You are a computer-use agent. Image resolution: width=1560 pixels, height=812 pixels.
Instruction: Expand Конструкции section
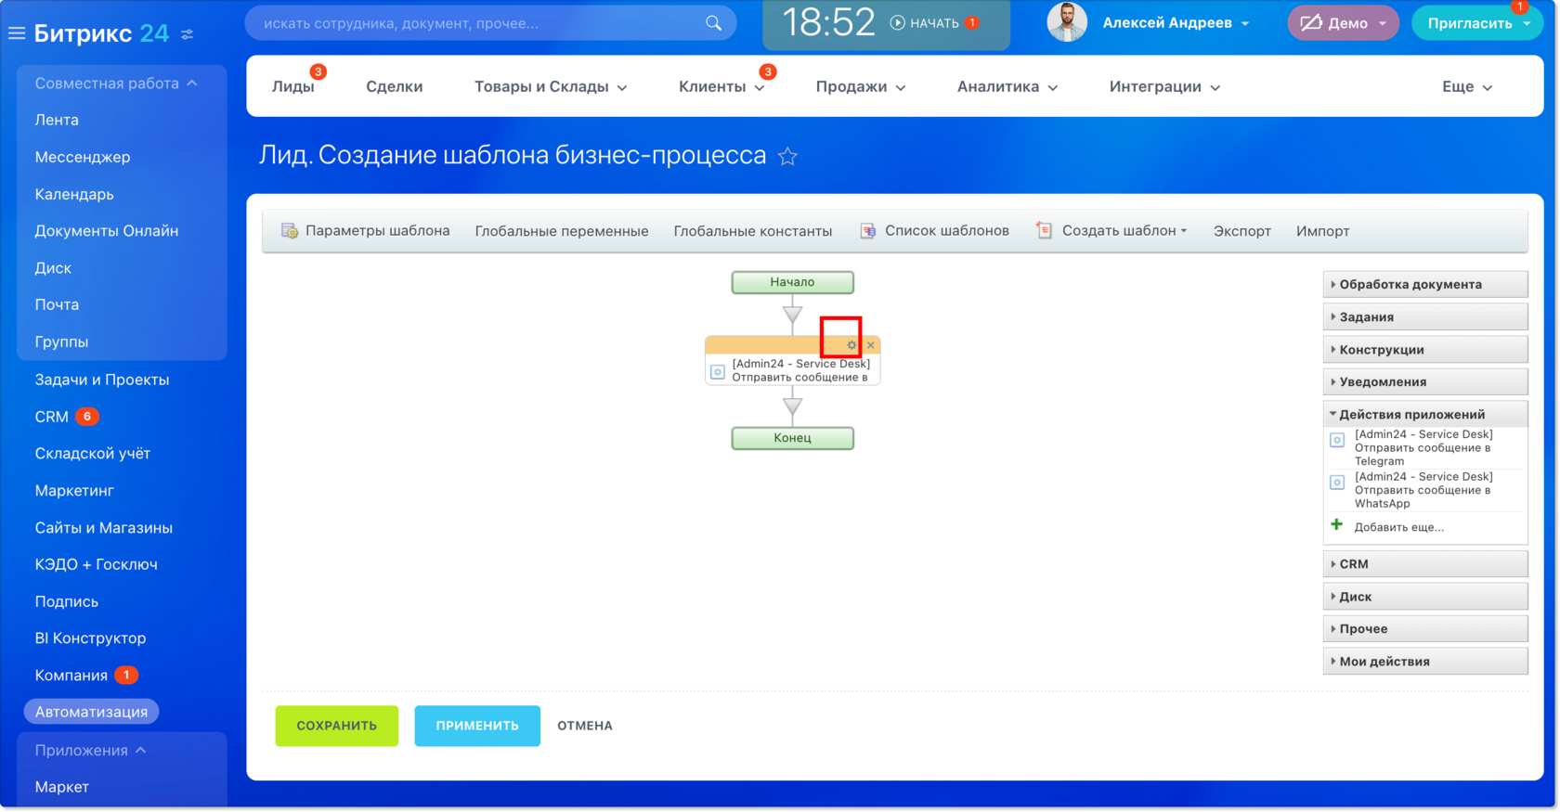click(1425, 350)
